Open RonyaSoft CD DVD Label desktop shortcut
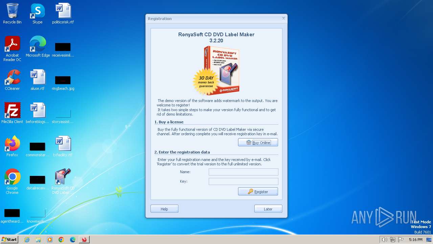Viewport: 433px width, 244px height. pyautogui.click(x=63, y=182)
